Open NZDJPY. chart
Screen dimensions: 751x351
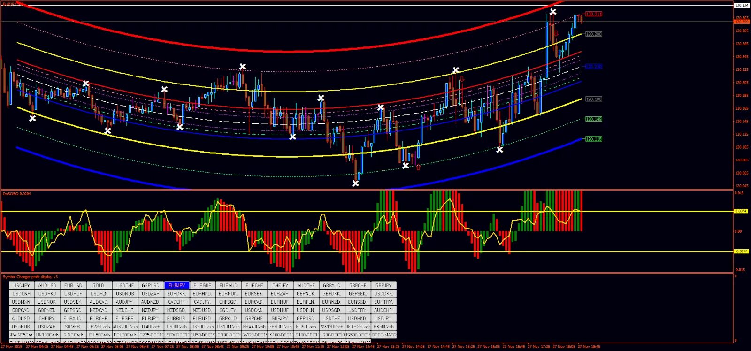151,310
